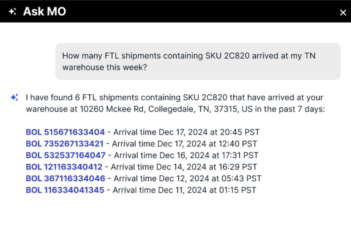The height and width of the screenshot is (225, 351).
Task: Open BOL 532537164047 shipment link
Action: click(66, 155)
